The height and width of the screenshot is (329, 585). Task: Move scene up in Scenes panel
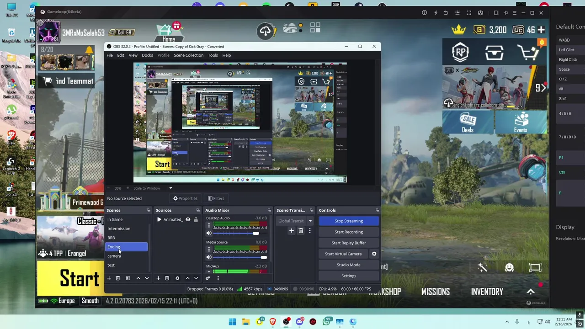138,278
